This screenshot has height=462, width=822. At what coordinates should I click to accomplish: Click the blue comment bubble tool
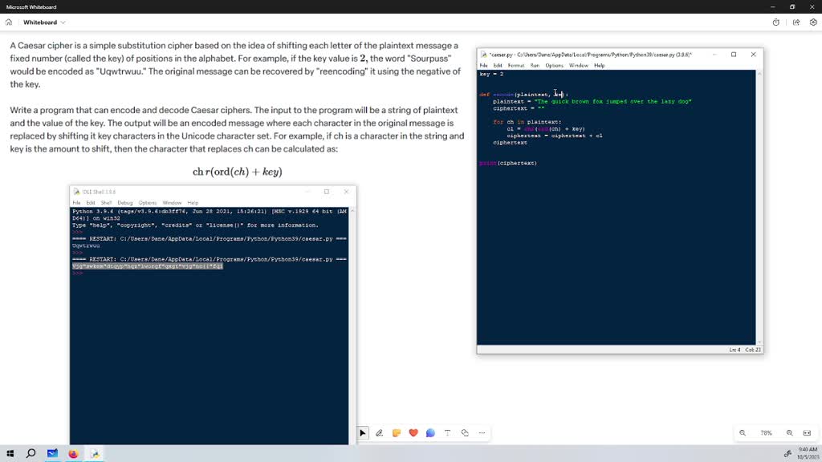click(430, 433)
